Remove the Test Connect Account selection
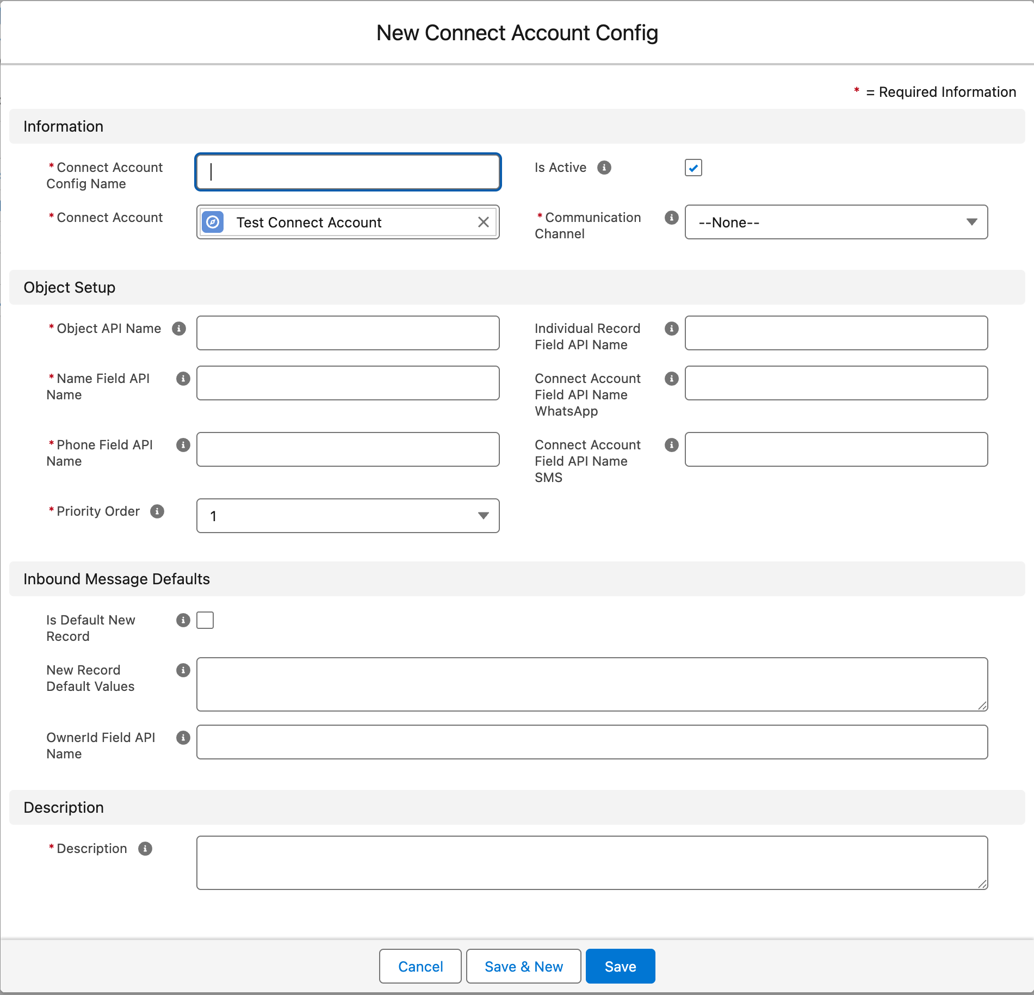This screenshot has height=995, width=1034. coord(484,222)
